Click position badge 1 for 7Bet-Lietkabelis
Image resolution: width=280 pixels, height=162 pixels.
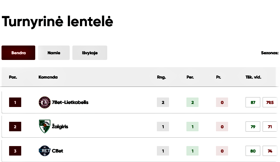tap(15, 102)
